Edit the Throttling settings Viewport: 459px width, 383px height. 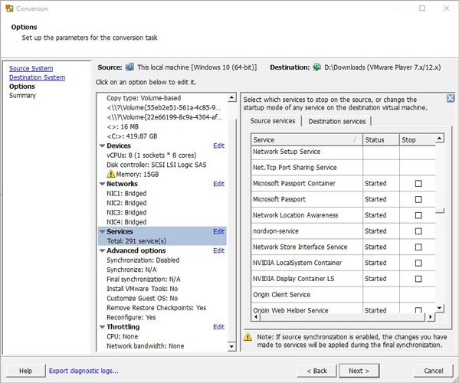tap(218, 327)
